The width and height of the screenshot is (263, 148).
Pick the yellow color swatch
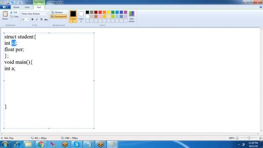(x=108, y=12)
